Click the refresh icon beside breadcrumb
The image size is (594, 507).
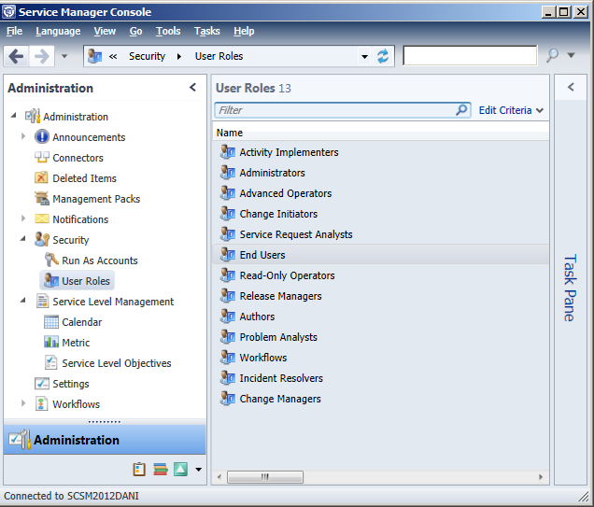tap(383, 56)
